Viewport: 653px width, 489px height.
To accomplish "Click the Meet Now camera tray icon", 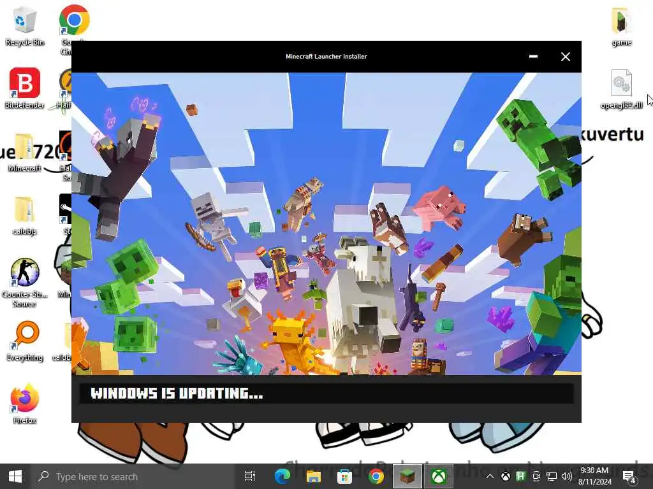I will (536, 476).
